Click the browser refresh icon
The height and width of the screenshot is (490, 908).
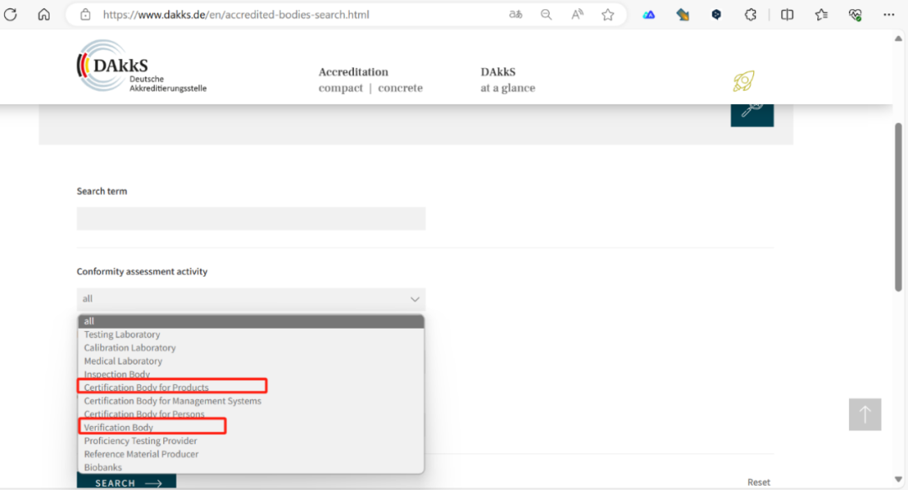click(x=11, y=14)
